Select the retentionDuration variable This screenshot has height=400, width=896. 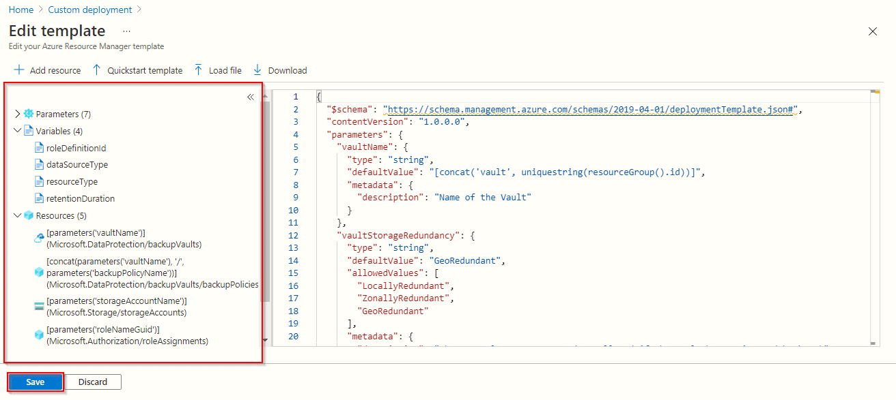[80, 199]
